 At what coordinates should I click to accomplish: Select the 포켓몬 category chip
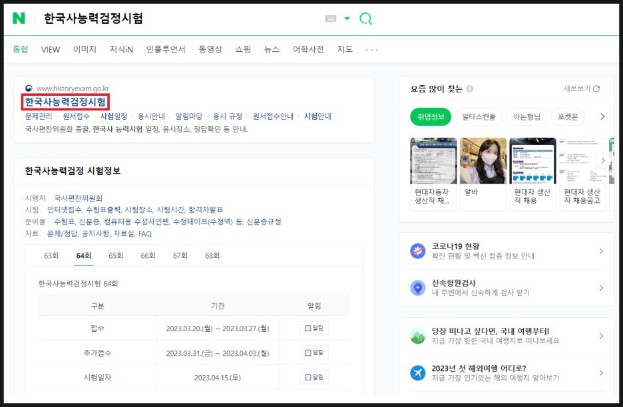pyautogui.click(x=568, y=117)
